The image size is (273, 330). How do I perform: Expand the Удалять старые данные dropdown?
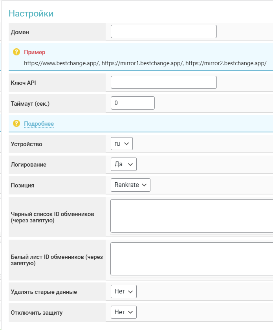pos(123,291)
